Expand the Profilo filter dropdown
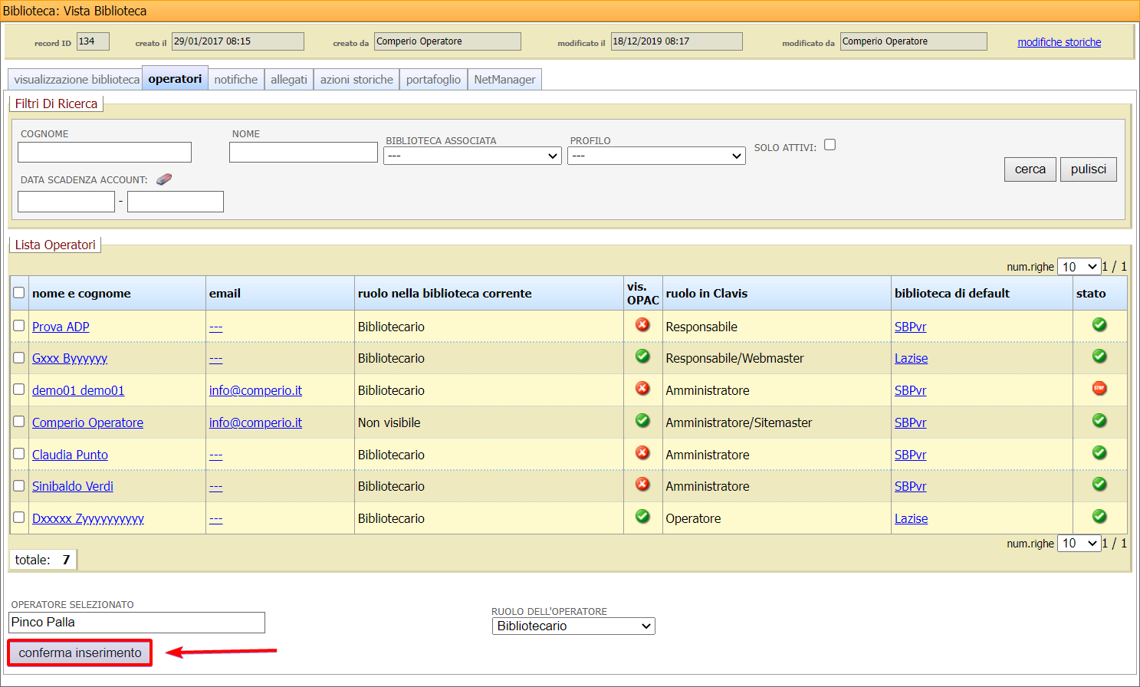The image size is (1140, 687). click(x=656, y=156)
